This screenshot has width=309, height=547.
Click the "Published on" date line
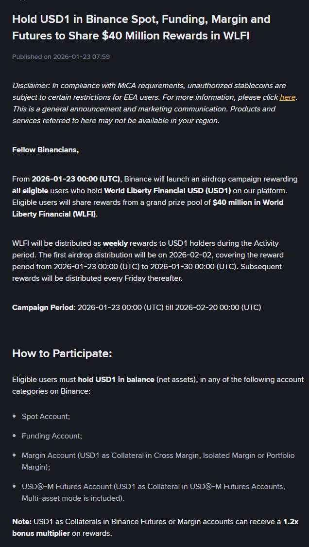click(61, 57)
